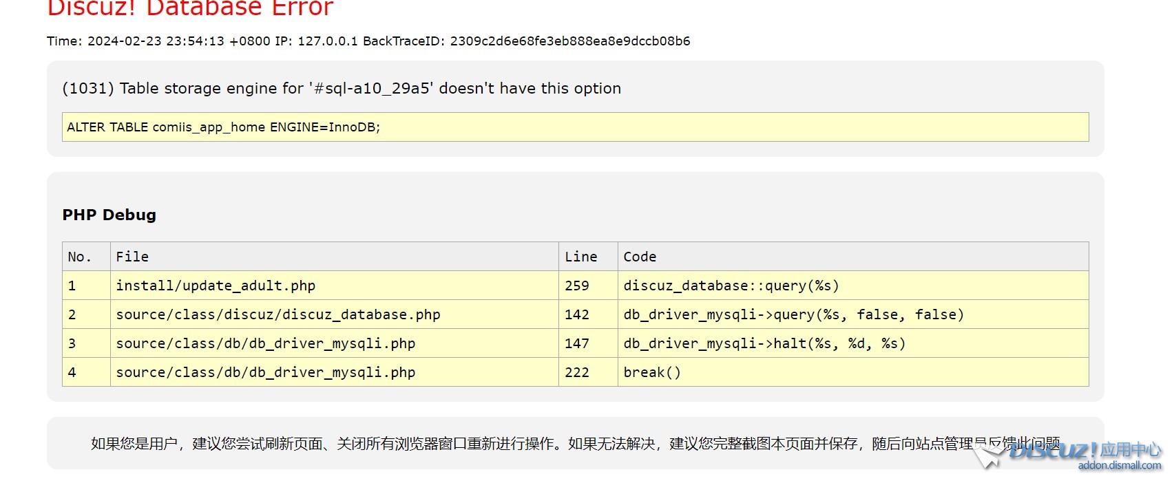Click line number 147

(x=577, y=343)
